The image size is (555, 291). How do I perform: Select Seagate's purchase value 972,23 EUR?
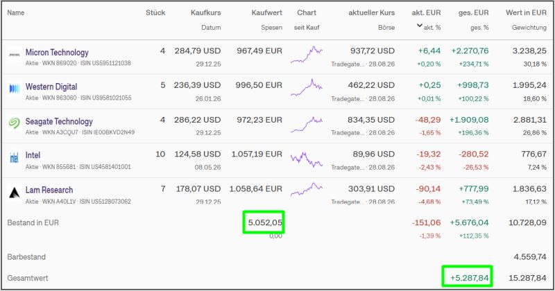(259, 120)
